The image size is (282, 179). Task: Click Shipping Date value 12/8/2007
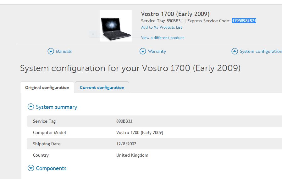click(x=126, y=144)
